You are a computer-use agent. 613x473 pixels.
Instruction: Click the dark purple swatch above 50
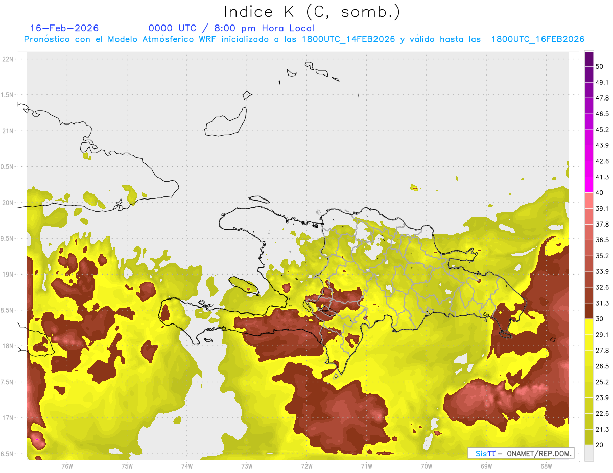589,59
